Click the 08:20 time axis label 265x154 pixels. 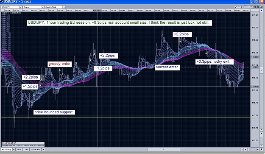tap(34, 10)
